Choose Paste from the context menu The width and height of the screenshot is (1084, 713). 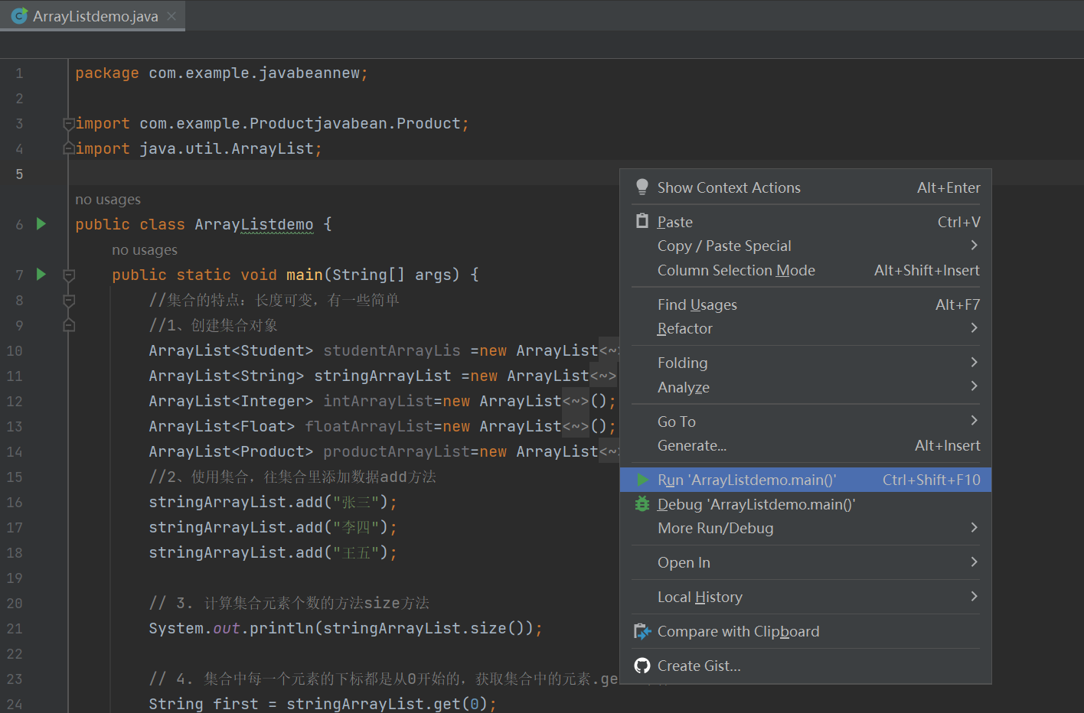(805, 222)
